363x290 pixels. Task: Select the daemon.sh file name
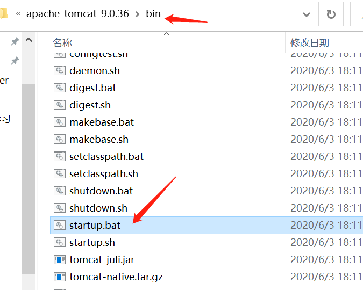pyautogui.click(x=95, y=71)
